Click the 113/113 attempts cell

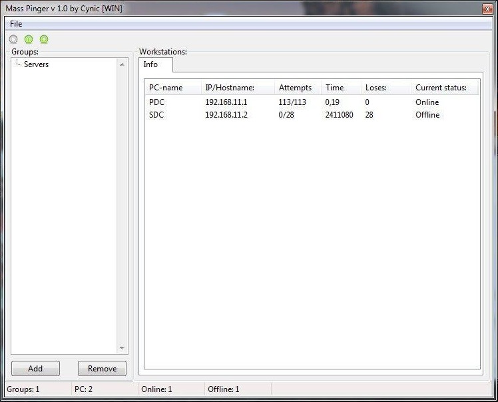292,102
